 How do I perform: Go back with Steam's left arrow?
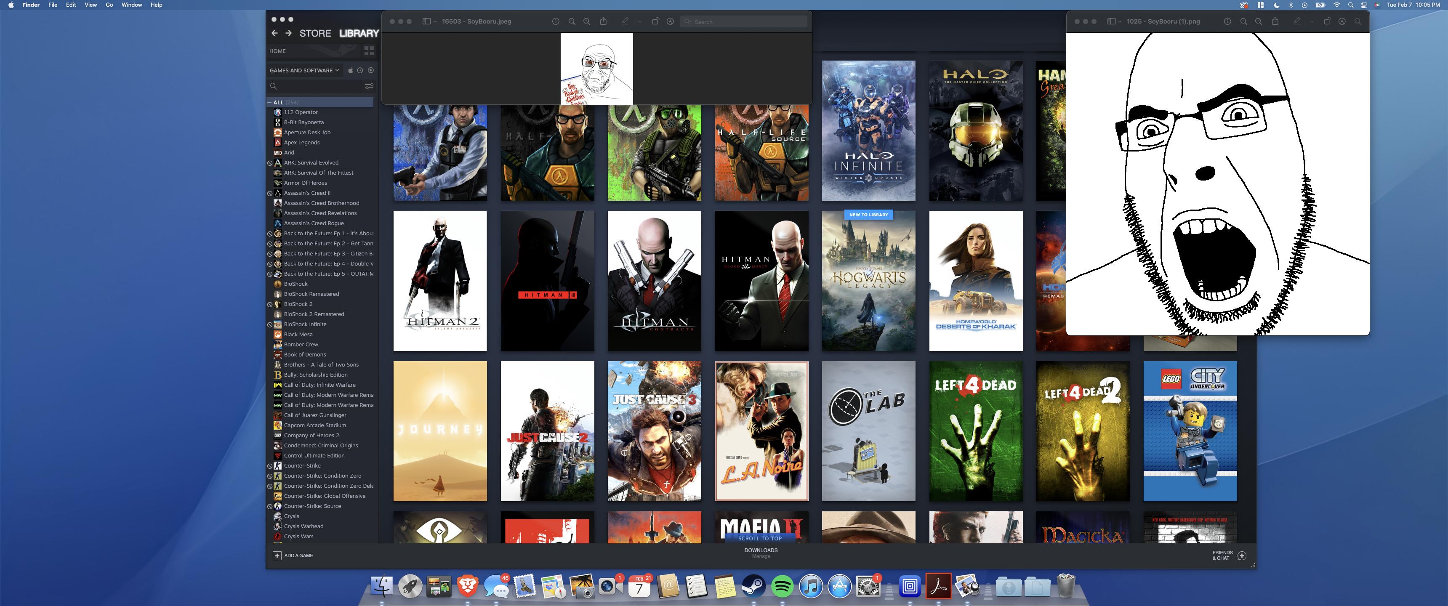pyautogui.click(x=274, y=33)
